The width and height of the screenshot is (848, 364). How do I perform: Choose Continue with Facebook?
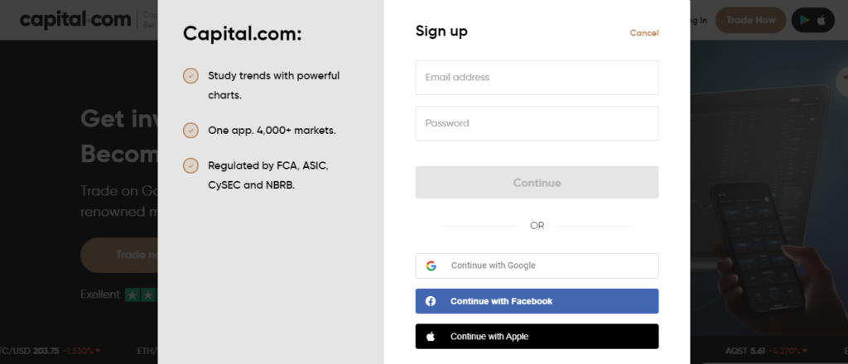(x=537, y=301)
